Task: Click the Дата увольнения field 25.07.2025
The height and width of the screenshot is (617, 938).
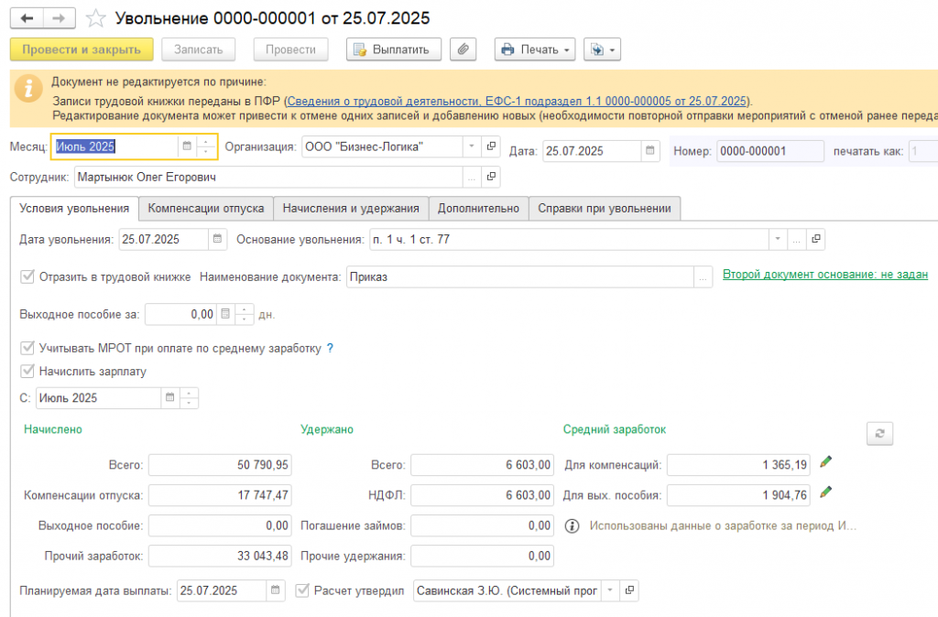Action: (164, 239)
